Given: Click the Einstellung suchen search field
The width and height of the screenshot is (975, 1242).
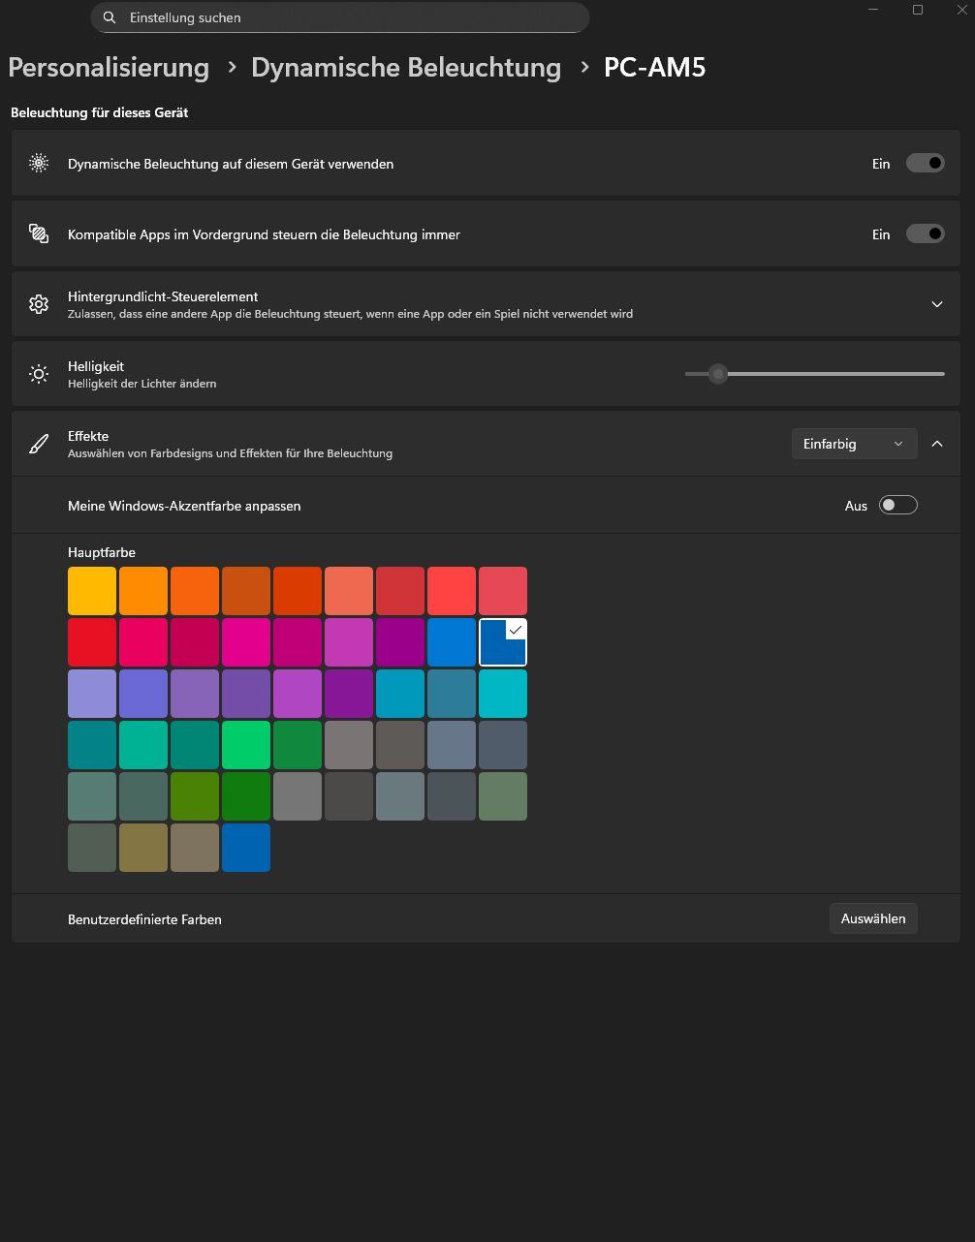Looking at the screenshot, I should [349, 17].
